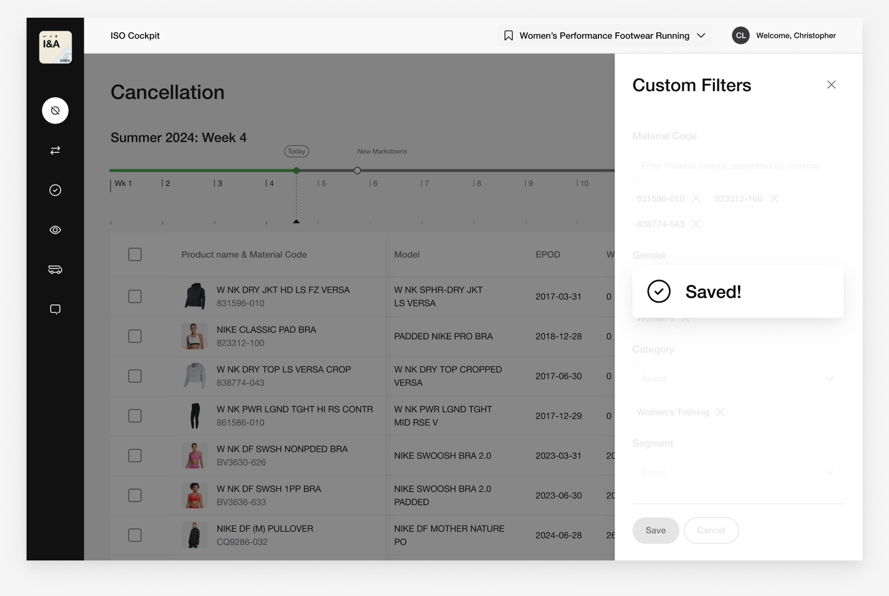The height and width of the screenshot is (596, 889).
Task: Open Women's Performance Footwear Running dropdown
Action: tap(605, 36)
